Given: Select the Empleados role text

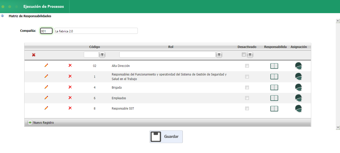Looking at the screenshot, I should [x=119, y=98].
